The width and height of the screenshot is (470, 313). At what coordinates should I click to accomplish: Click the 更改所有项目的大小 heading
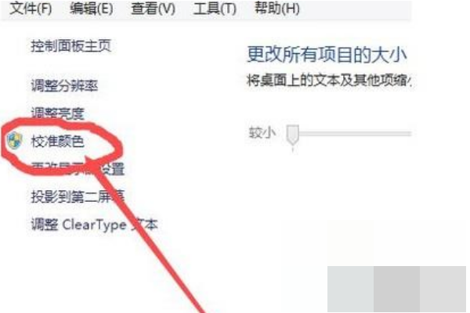(327, 55)
